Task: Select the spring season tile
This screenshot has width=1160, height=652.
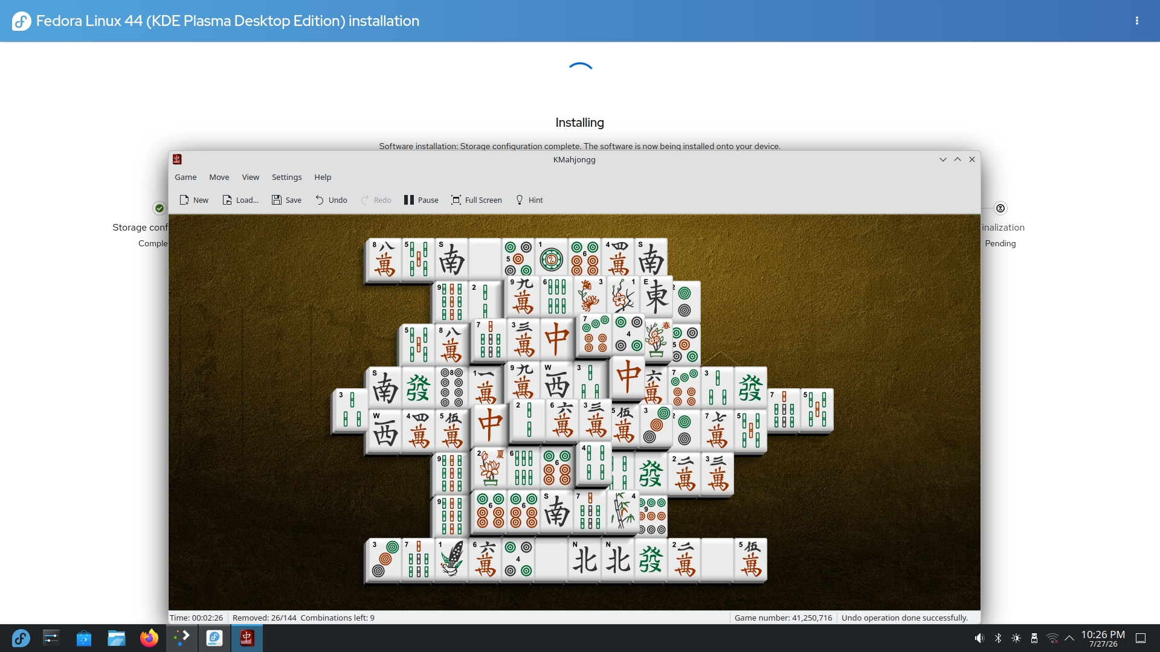Action: pyautogui.click(x=658, y=340)
